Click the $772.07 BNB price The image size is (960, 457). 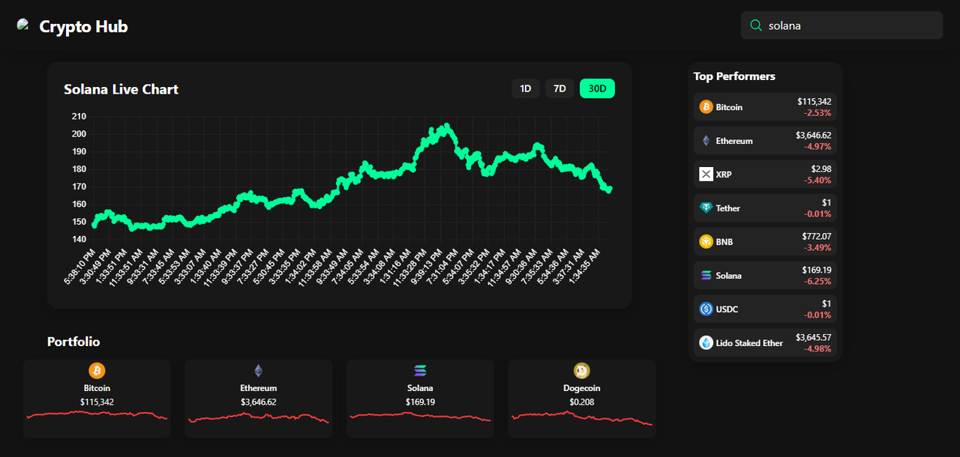point(816,236)
